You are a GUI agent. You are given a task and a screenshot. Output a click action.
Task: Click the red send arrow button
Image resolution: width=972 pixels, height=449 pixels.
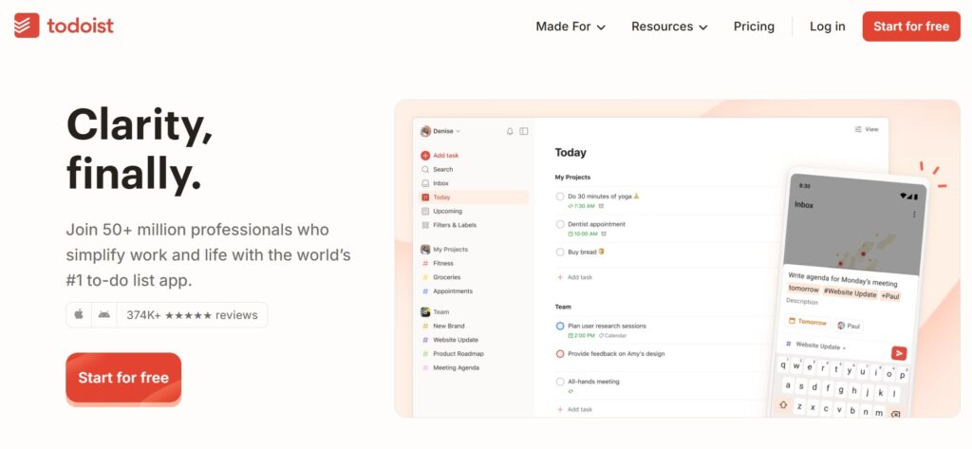[899, 353]
